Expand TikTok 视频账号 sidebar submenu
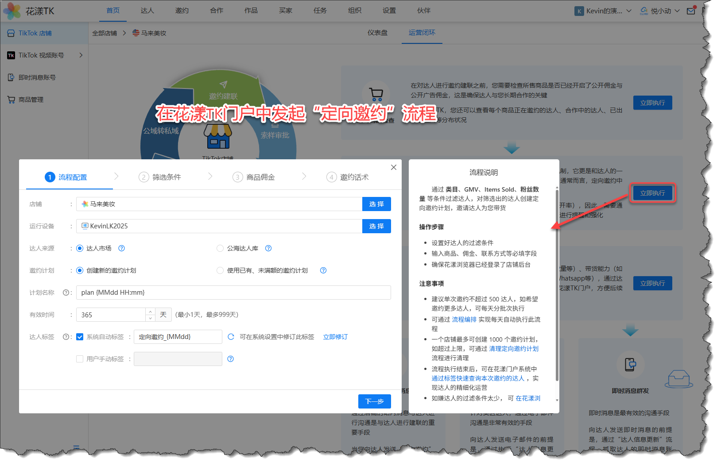The width and height of the screenshot is (721, 466). 81,55
